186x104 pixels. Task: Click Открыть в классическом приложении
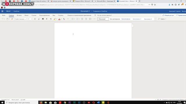click(x=79, y=15)
